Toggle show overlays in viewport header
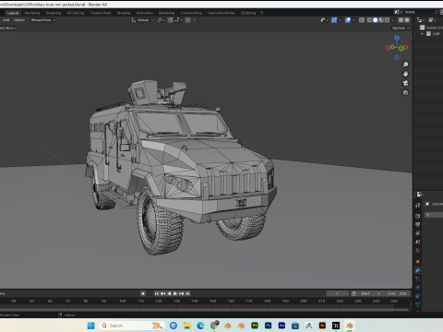Image resolution: width=443 pixels, height=332 pixels. (348, 20)
